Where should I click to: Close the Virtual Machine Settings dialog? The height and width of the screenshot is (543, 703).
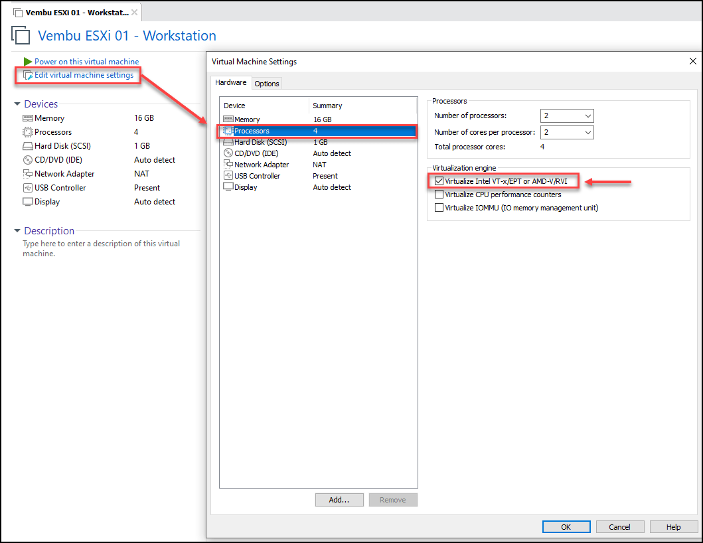(x=692, y=61)
